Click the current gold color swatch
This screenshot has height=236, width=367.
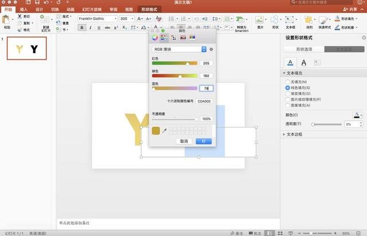click(156, 131)
